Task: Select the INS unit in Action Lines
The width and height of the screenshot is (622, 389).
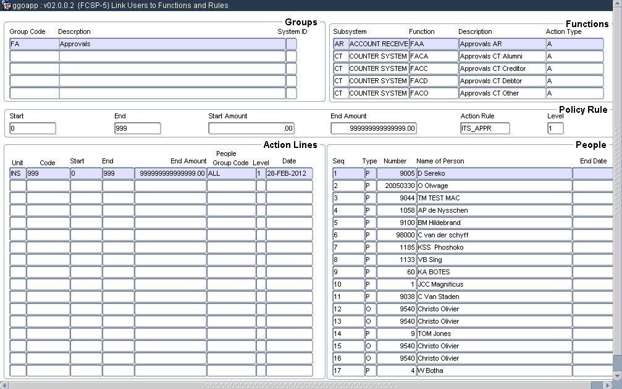Action: click(x=17, y=174)
